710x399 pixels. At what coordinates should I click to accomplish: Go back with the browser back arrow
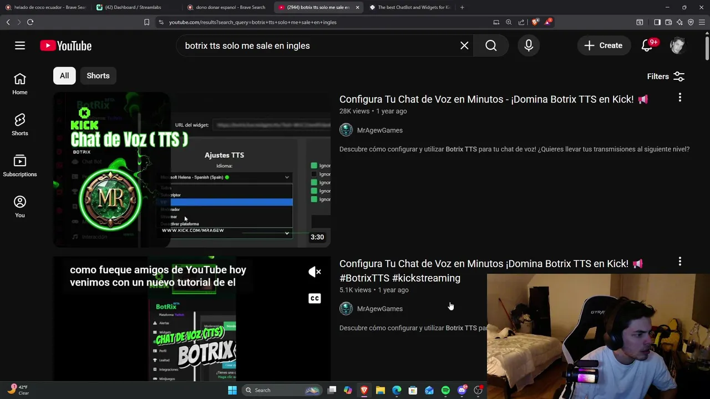(x=8, y=22)
